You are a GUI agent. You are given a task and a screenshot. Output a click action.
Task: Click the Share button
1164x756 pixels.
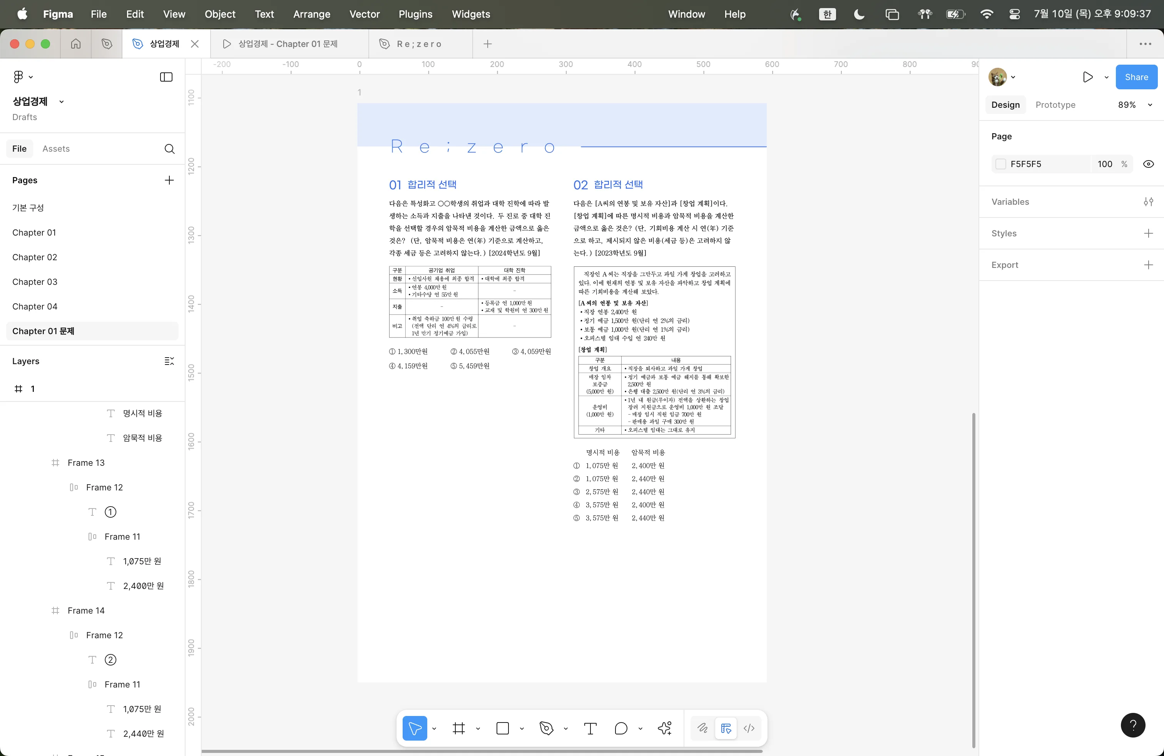(1136, 77)
